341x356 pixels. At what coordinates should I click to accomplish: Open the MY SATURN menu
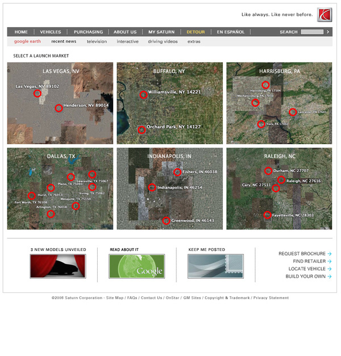click(161, 32)
